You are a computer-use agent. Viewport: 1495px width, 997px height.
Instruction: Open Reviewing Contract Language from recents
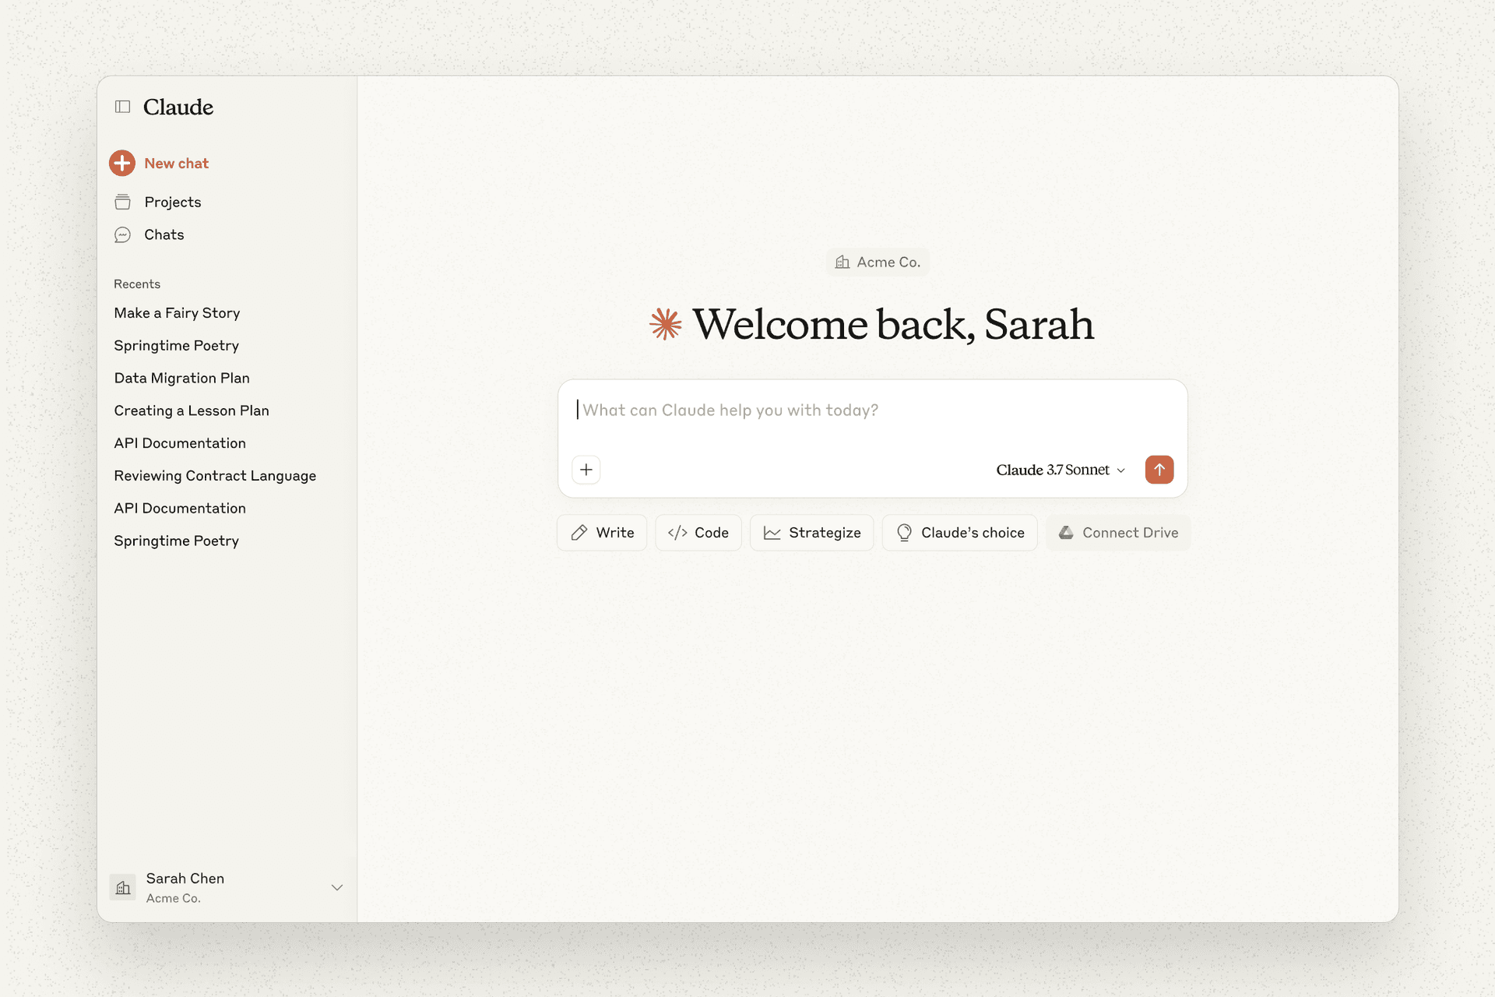point(215,476)
